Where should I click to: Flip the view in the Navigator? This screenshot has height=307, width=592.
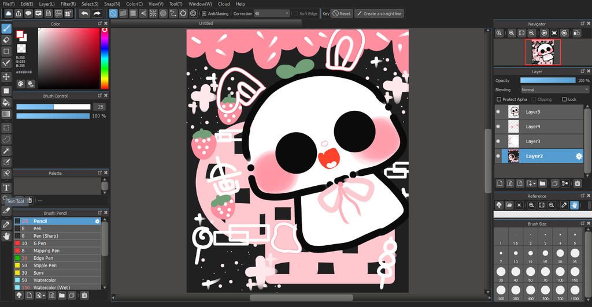(577, 33)
